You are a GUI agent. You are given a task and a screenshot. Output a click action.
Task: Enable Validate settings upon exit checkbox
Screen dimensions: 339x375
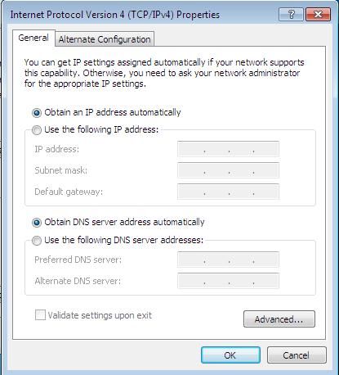click(x=40, y=315)
